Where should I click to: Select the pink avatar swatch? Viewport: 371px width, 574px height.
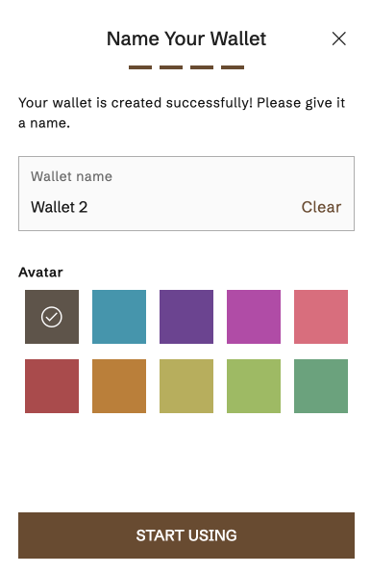pos(321,317)
